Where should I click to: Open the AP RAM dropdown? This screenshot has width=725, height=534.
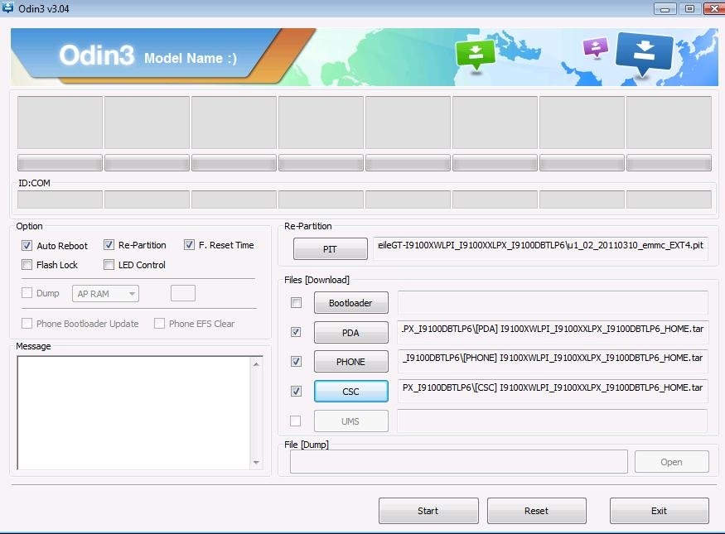105,294
